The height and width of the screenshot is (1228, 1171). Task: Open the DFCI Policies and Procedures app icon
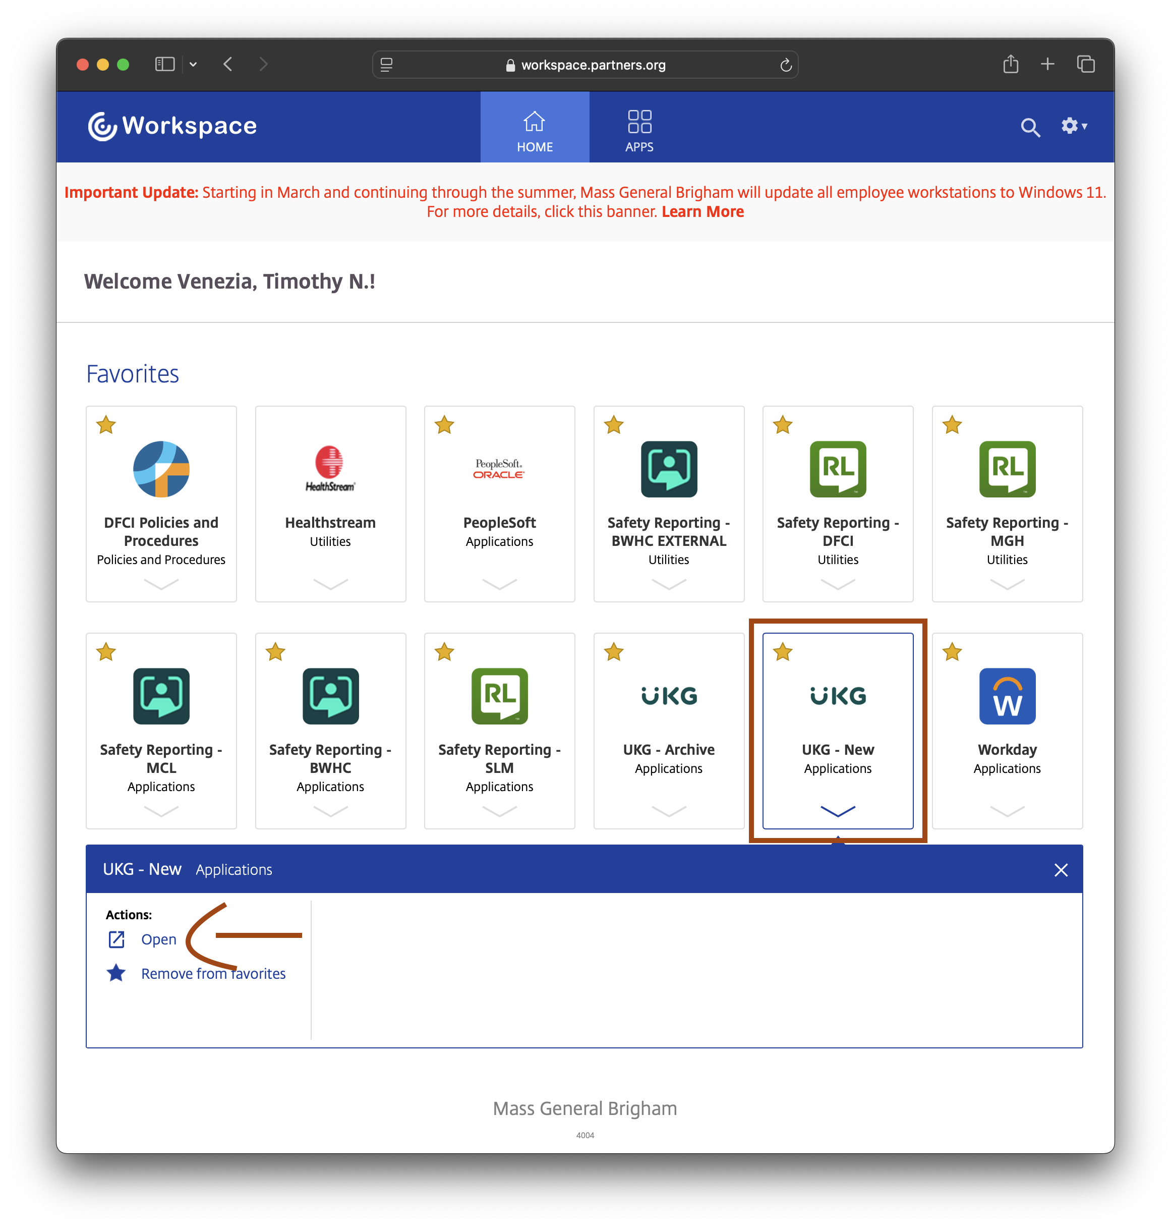tap(161, 469)
